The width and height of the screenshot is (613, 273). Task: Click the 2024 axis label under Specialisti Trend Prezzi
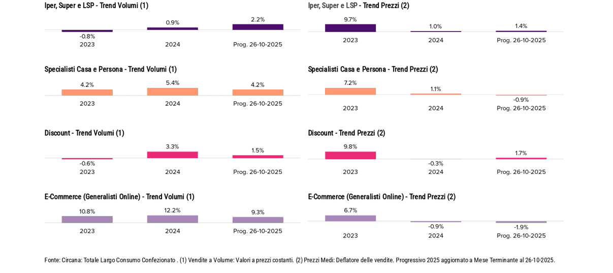click(436, 108)
